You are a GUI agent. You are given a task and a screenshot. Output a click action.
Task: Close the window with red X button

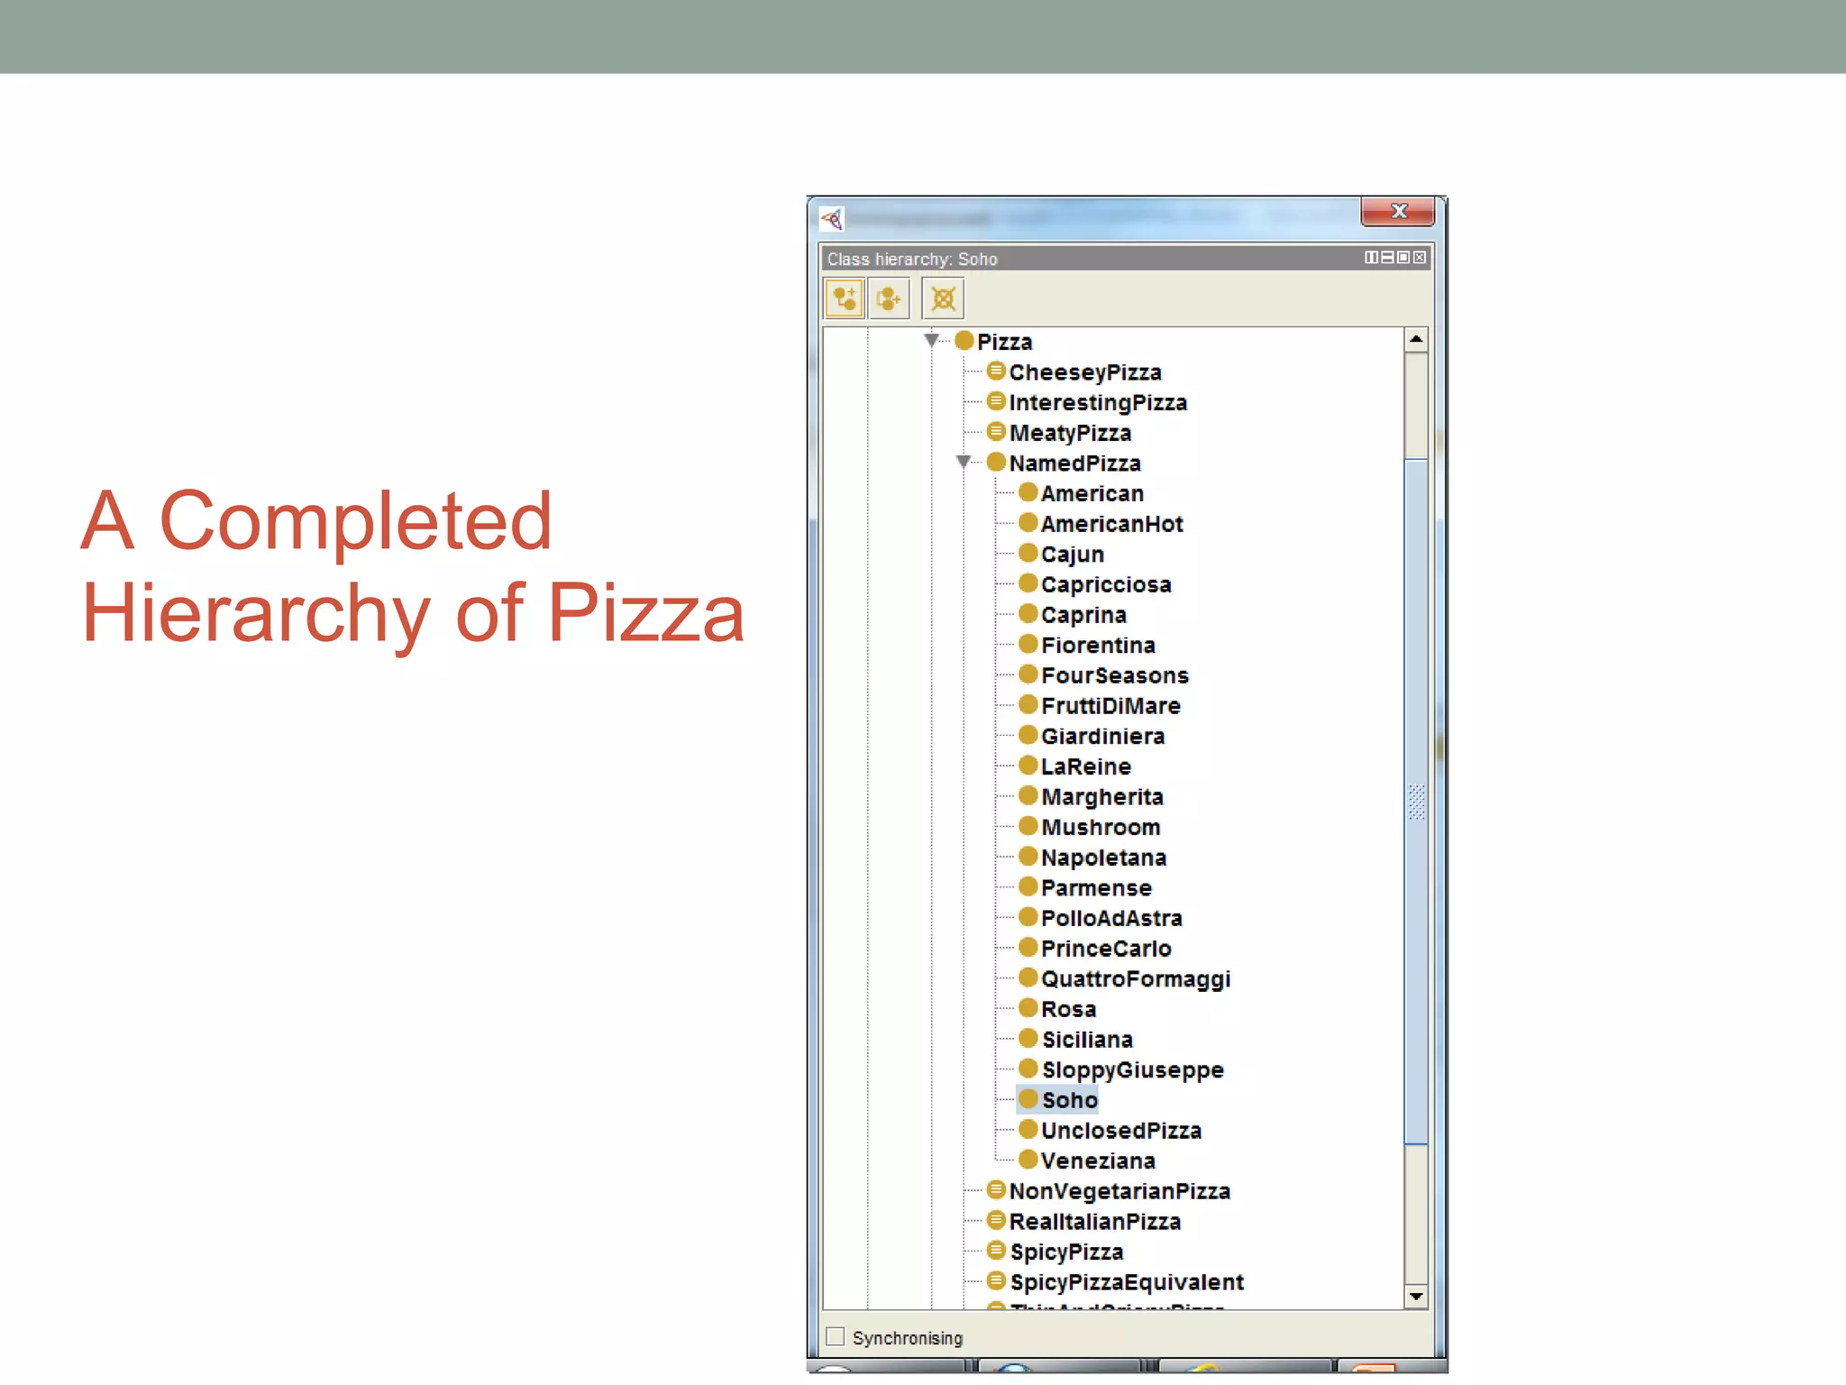1398,211
